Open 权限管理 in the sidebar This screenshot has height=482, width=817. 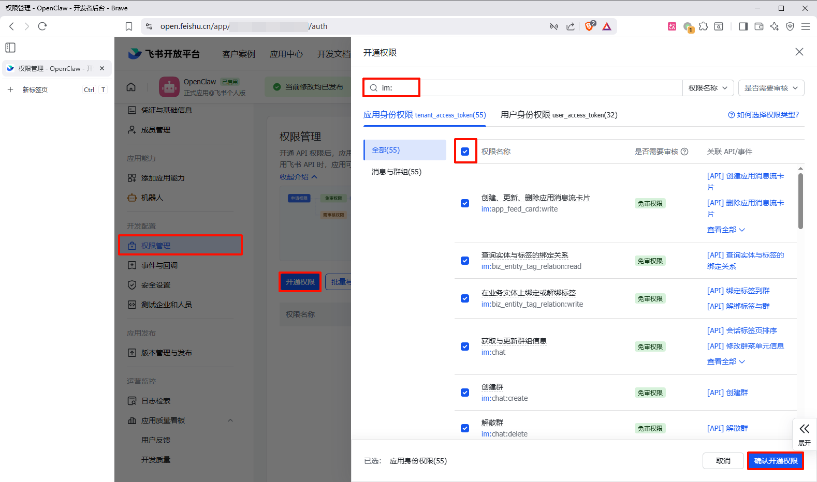[x=180, y=246]
